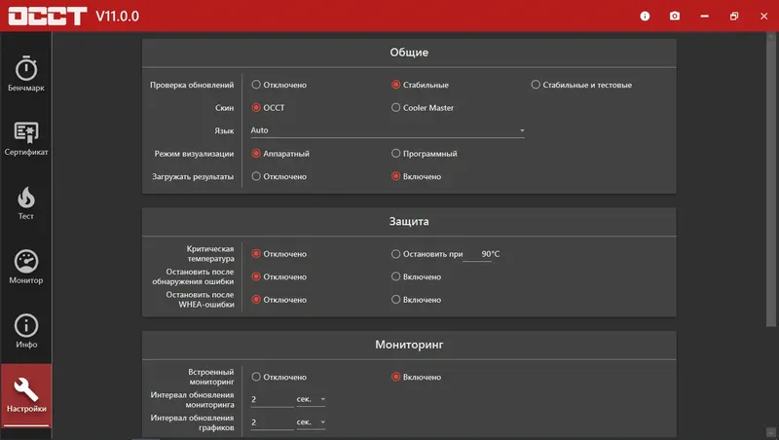Viewport: 779px width, 440px height.
Task: Edit monitoring update interval value
Action: [272, 399]
